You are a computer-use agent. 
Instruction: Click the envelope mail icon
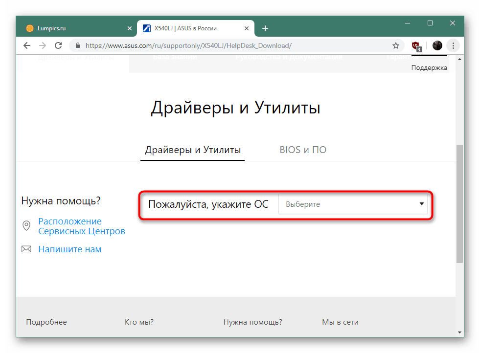point(26,249)
